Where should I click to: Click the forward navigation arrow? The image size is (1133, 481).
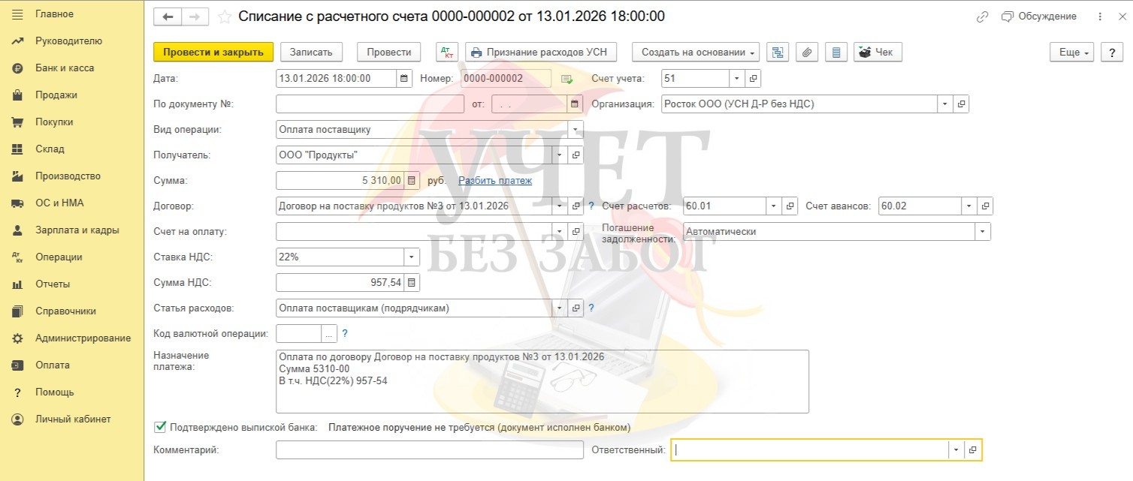click(x=195, y=17)
